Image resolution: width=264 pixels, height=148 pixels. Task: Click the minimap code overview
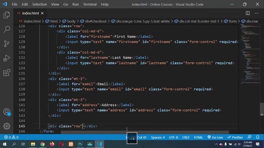coord(250,54)
